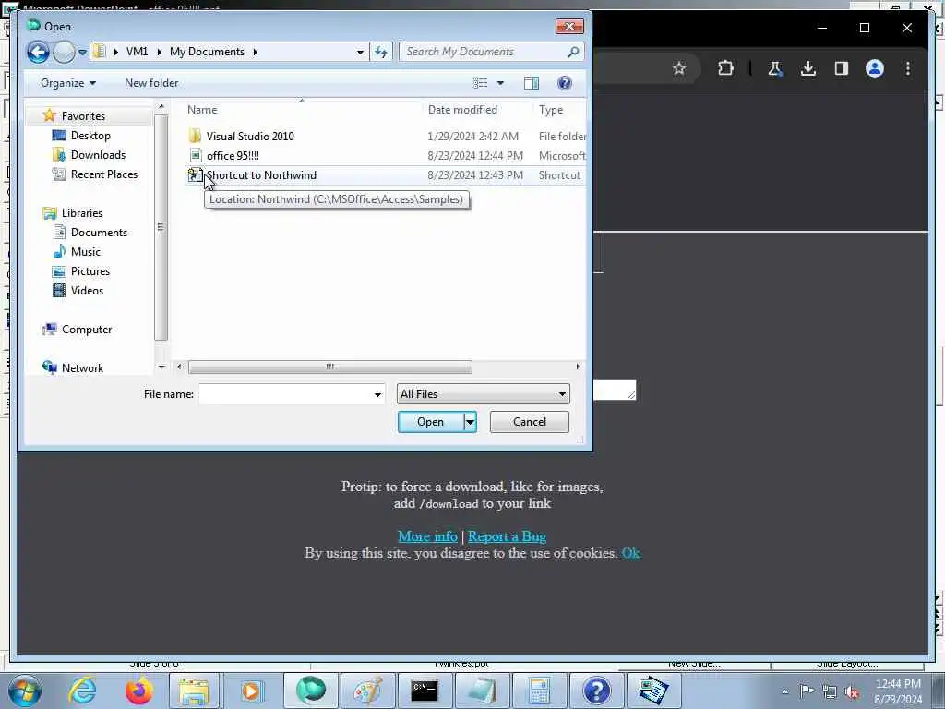This screenshot has height=709, width=945.
Task: Click the muted volume tray icon
Action: click(852, 692)
